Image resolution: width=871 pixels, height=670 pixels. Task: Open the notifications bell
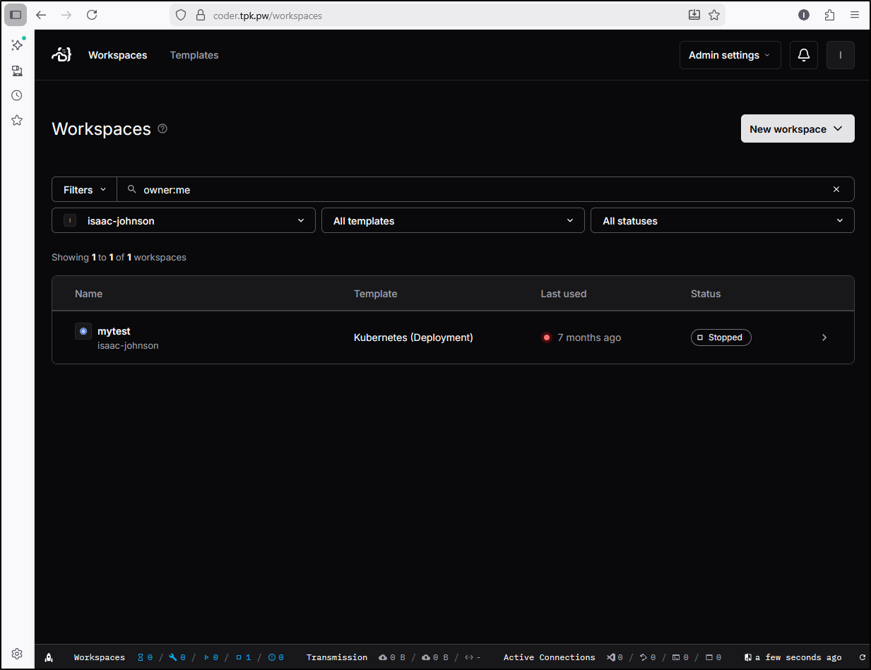point(804,55)
